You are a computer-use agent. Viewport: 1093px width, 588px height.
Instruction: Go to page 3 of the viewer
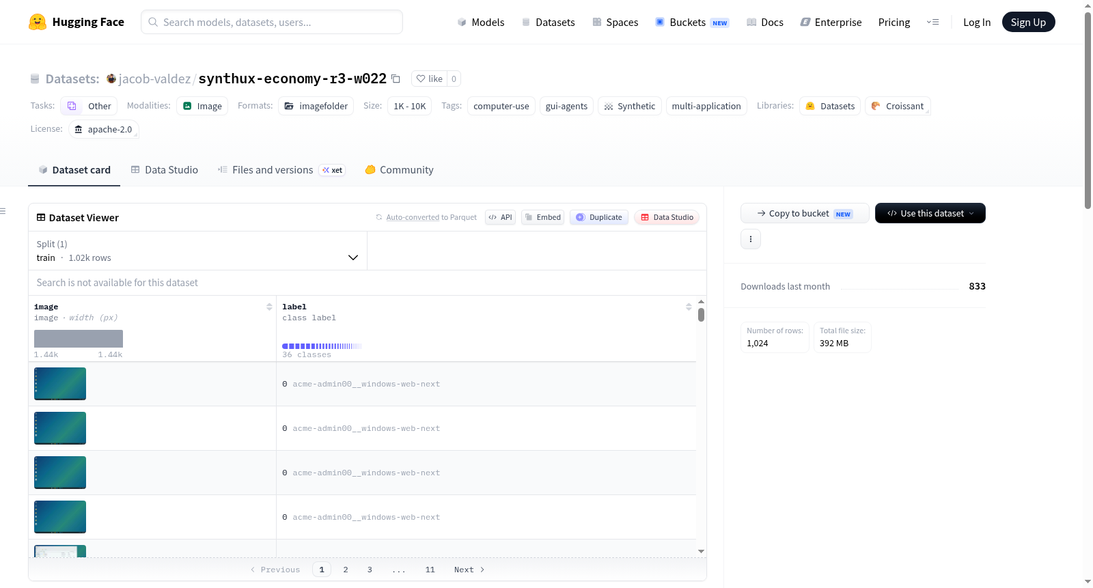(370, 570)
